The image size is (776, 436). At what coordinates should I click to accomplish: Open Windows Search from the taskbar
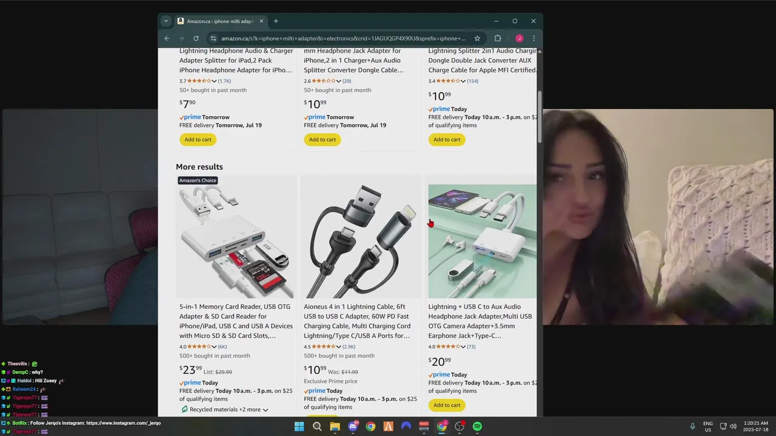(317, 426)
